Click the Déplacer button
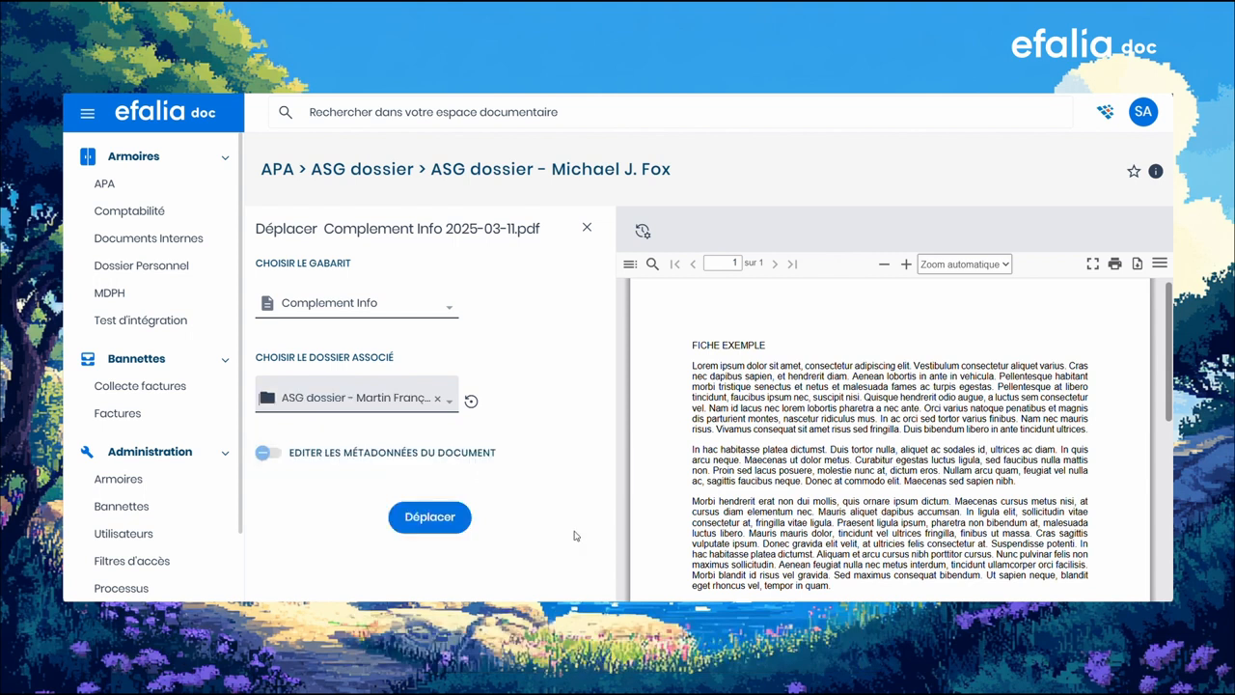 click(x=429, y=517)
